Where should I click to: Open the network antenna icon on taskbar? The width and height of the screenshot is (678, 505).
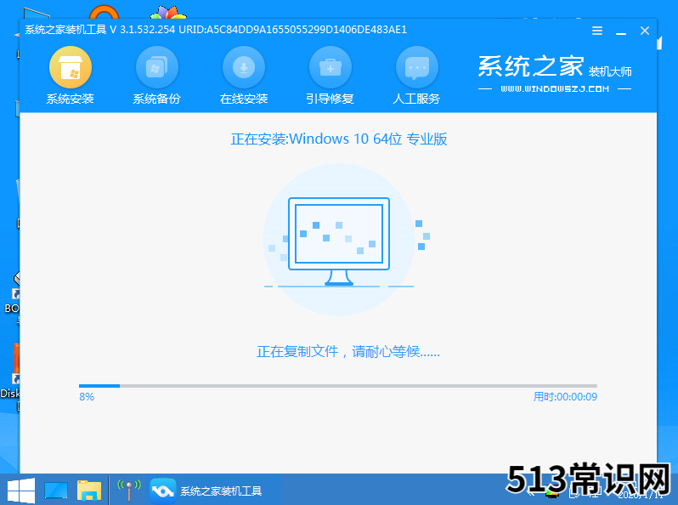click(x=129, y=491)
